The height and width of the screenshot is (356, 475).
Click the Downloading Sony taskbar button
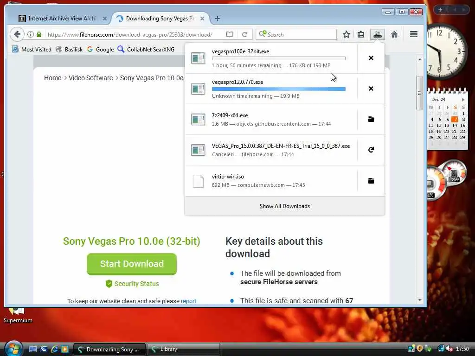[109, 349]
